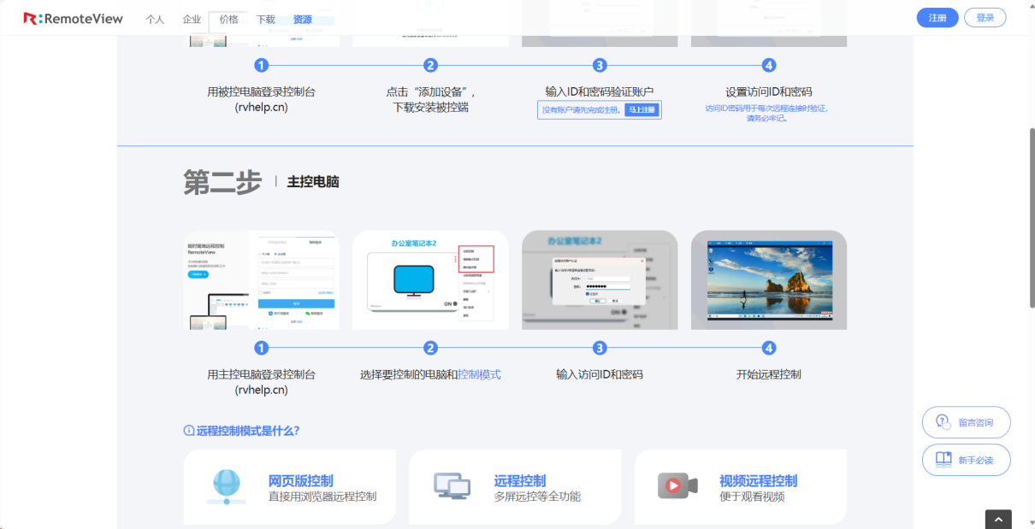Open the login console thumbnail under 第二步

click(262, 280)
